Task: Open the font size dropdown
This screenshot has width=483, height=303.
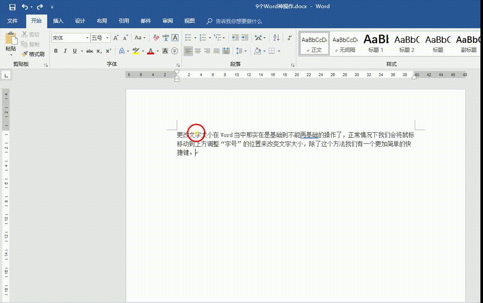Action: (x=107, y=38)
